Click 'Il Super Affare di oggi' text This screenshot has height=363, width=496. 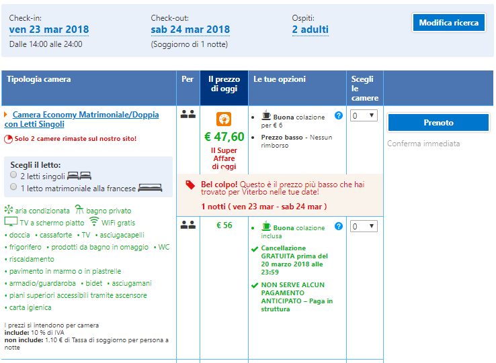tap(224, 158)
